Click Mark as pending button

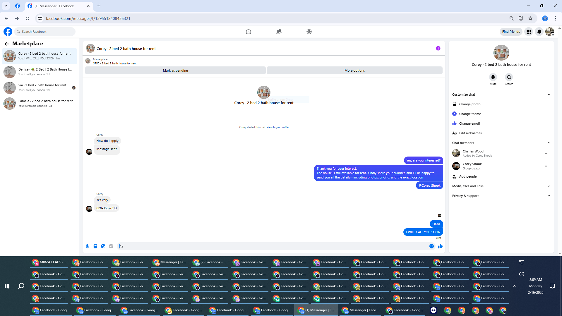(175, 71)
